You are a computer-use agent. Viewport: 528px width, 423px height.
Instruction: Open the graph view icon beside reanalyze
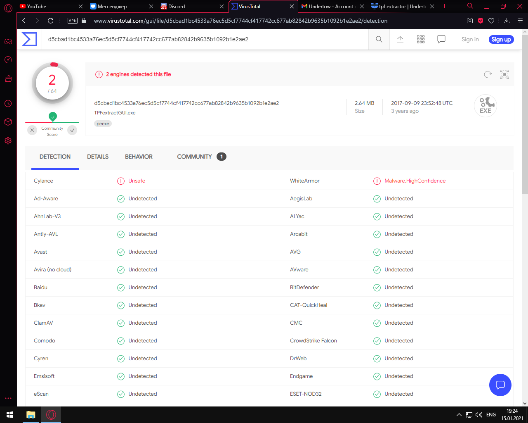pyautogui.click(x=504, y=74)
